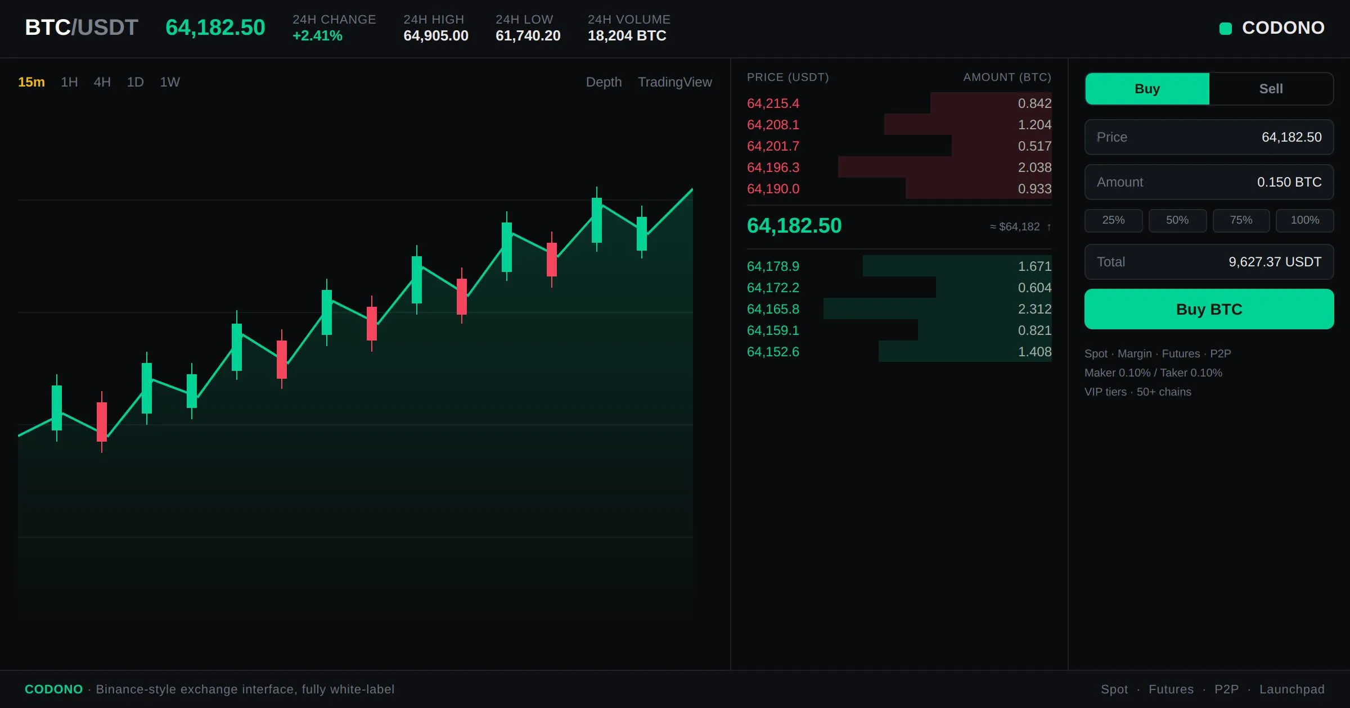The height and width of the screenshot is (708, 1350).
Task: Click the BTC/USDT pair title
Action: point(82,28)
